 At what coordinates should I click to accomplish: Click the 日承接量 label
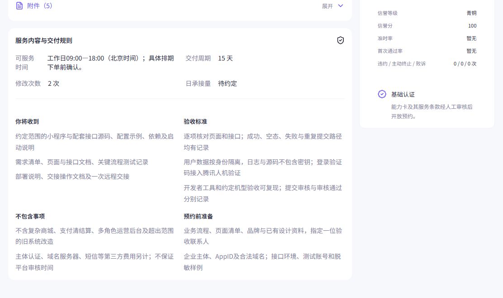pos(198,84)
